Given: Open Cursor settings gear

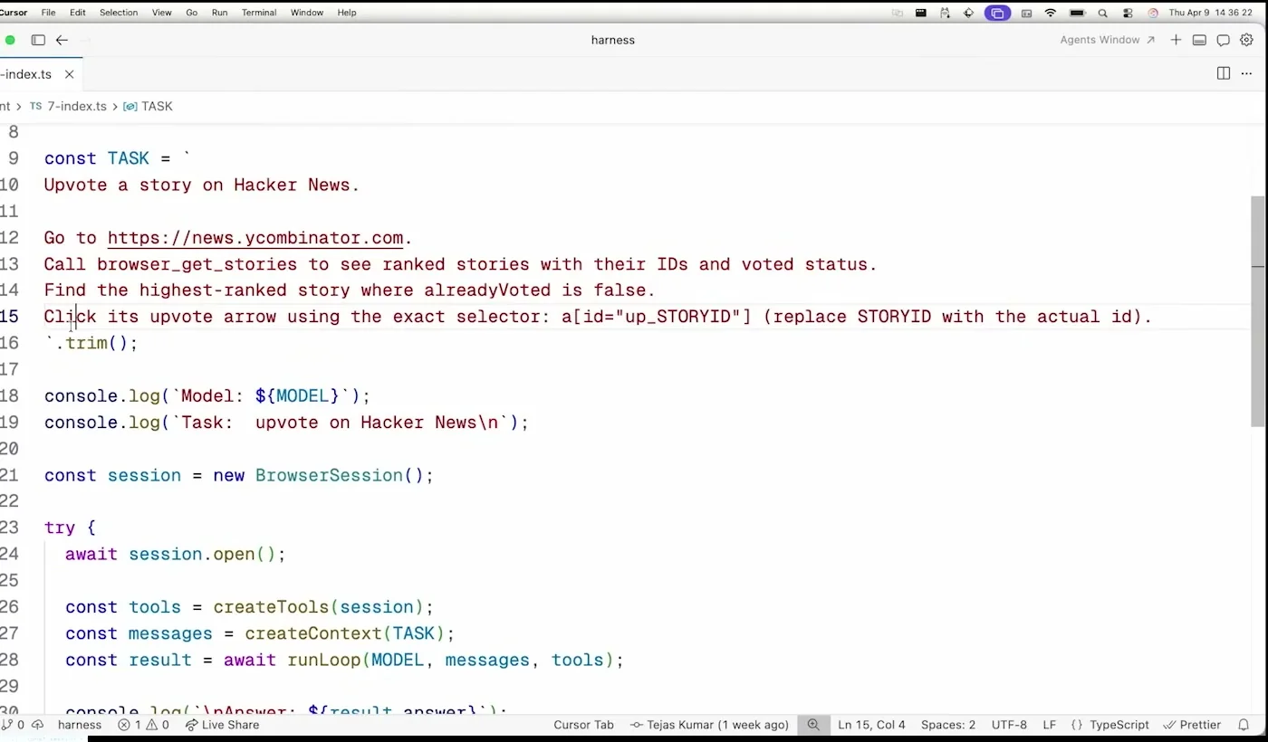Looking at the screenshot, I should 1246,40.
